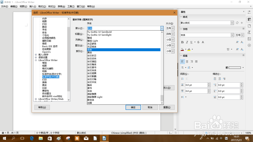Open the 表格(A) menu
The image size is (253, 142).
click(x=61, y=7)
